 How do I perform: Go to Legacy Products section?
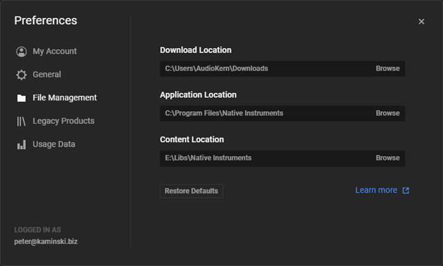pos(63,121)
